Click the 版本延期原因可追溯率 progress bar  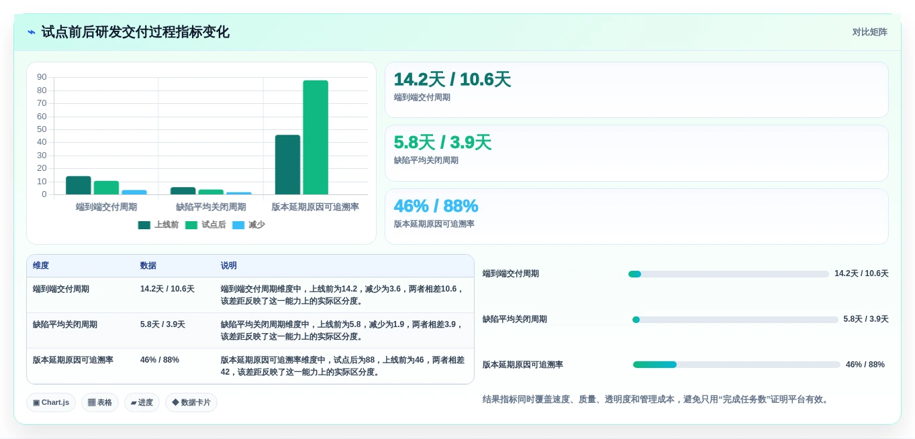click(x=736, y=365)
